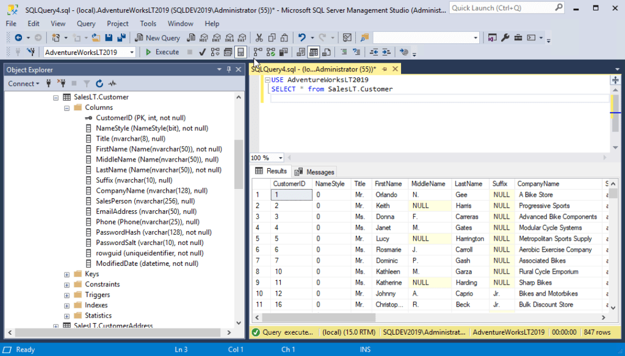
Task: Start an XMLA query from the toolbar
Action: [x=229, y=38]
